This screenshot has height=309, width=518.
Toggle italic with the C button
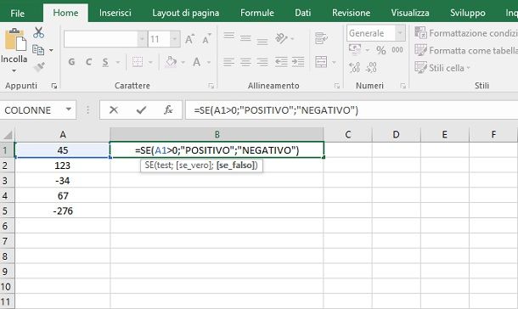(88, 62)
